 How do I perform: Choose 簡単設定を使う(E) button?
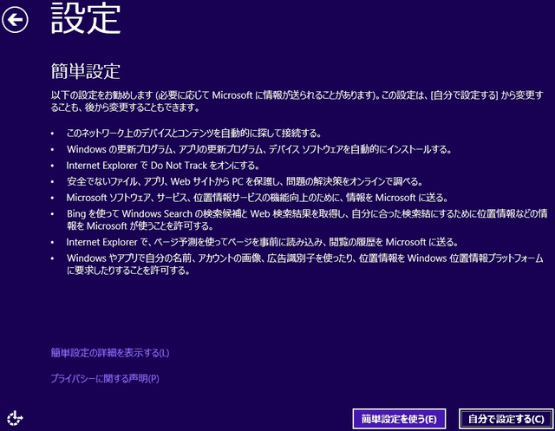[x=399, y=419]
